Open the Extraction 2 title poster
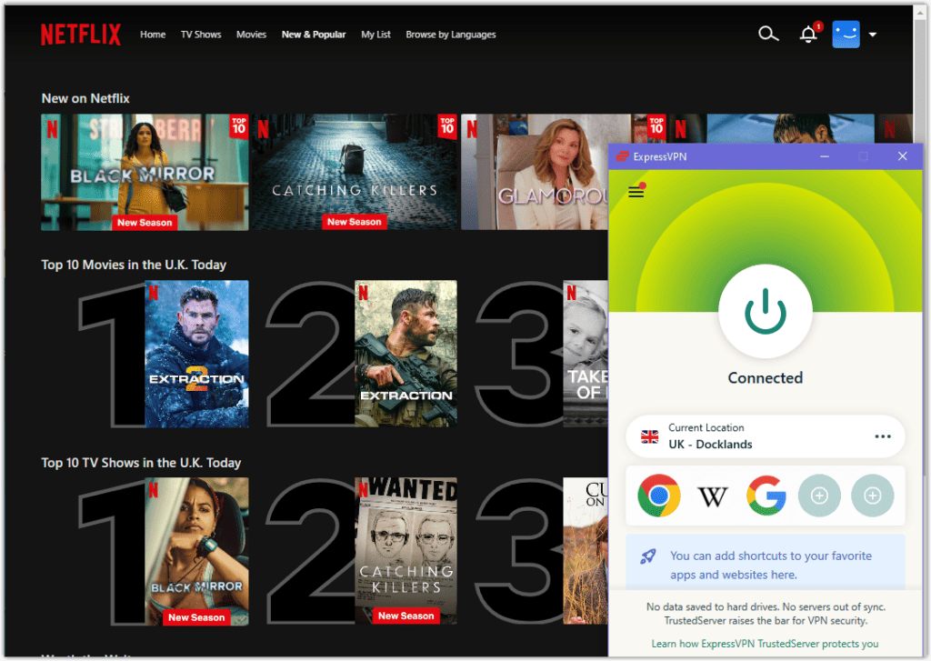Viewport: 931px width, 661px height. pos(197,353)
